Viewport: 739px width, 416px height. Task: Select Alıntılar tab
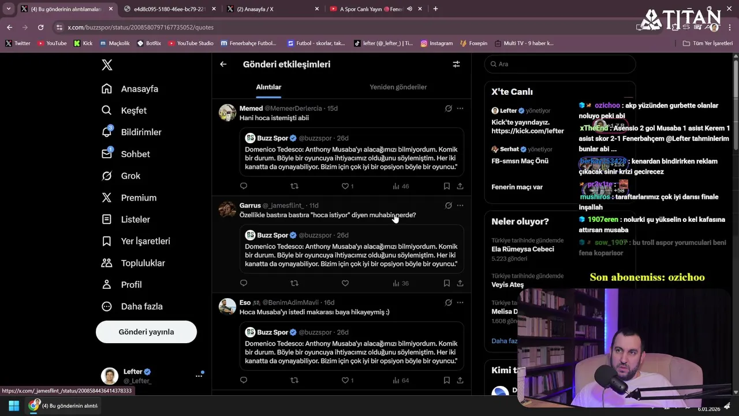pyautogui.click(x=268, y=87)
